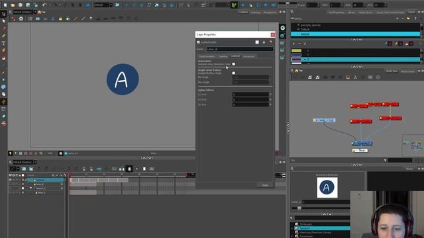Open the (z) Axis spline offset arrow
This screenshot has height=238, width=424.
point(271,104)
